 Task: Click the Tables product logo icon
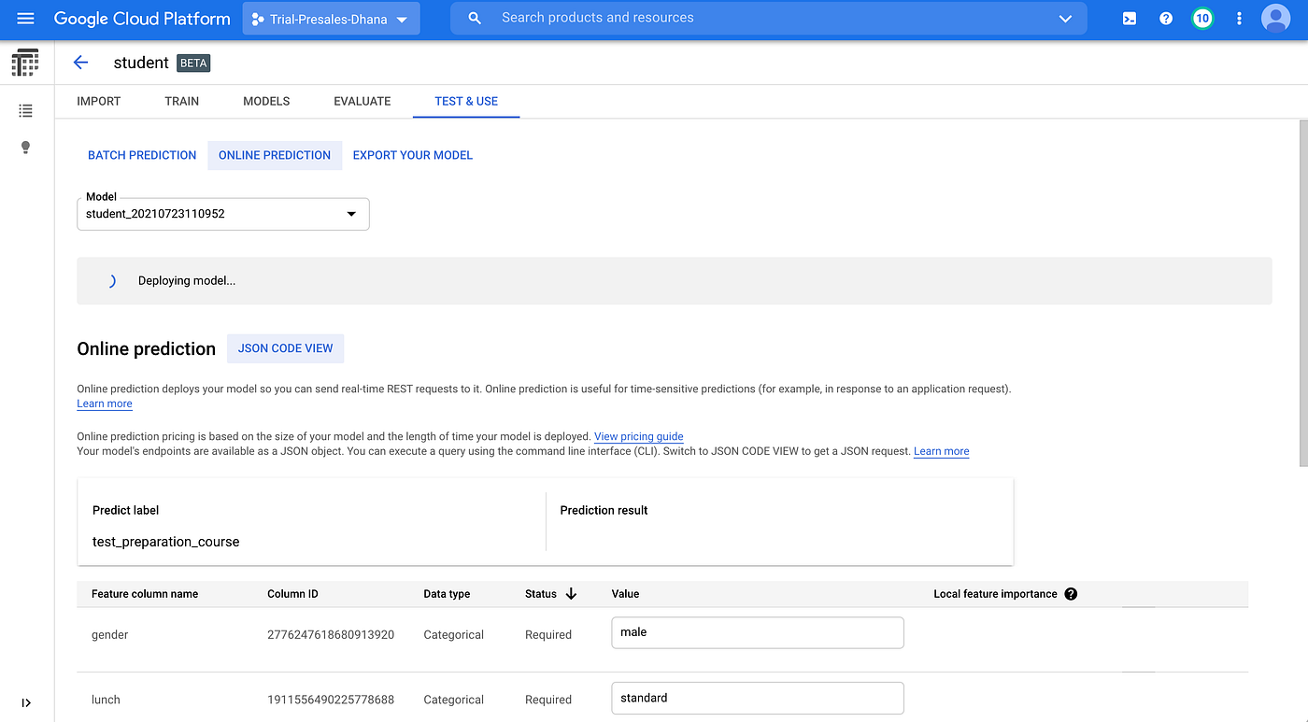pyautogui.click(x=24, y=62)
